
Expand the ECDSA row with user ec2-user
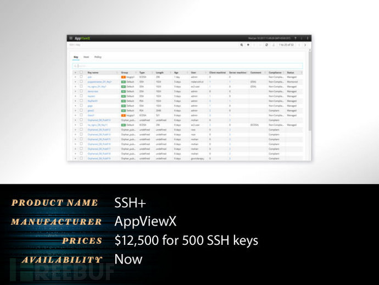coord(75,125)
